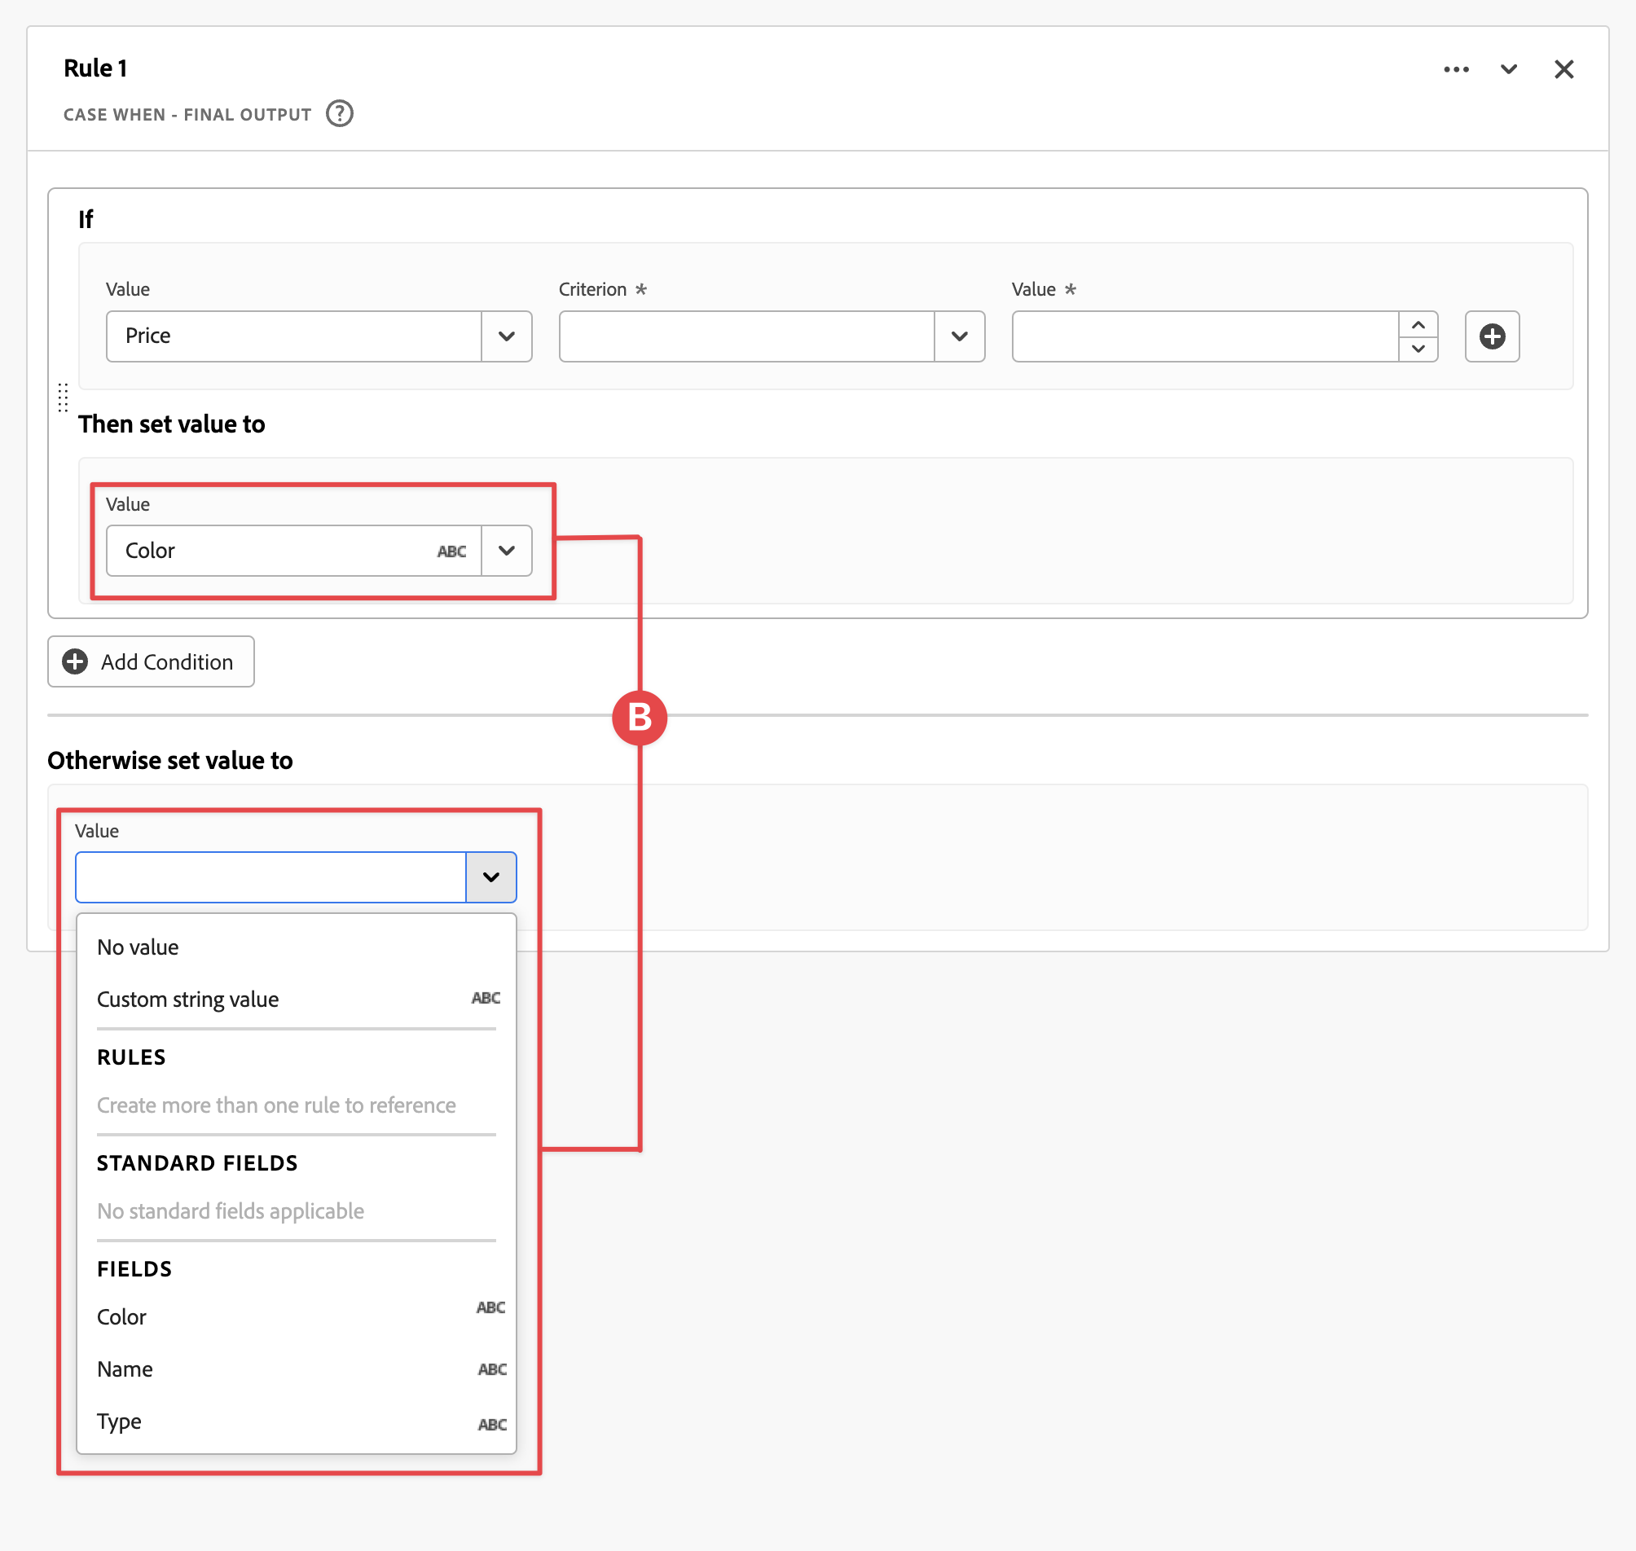Decrease If Value with the down stepper arrow
Screen dimensions: 1636x1551
[x=1418, y=349]
